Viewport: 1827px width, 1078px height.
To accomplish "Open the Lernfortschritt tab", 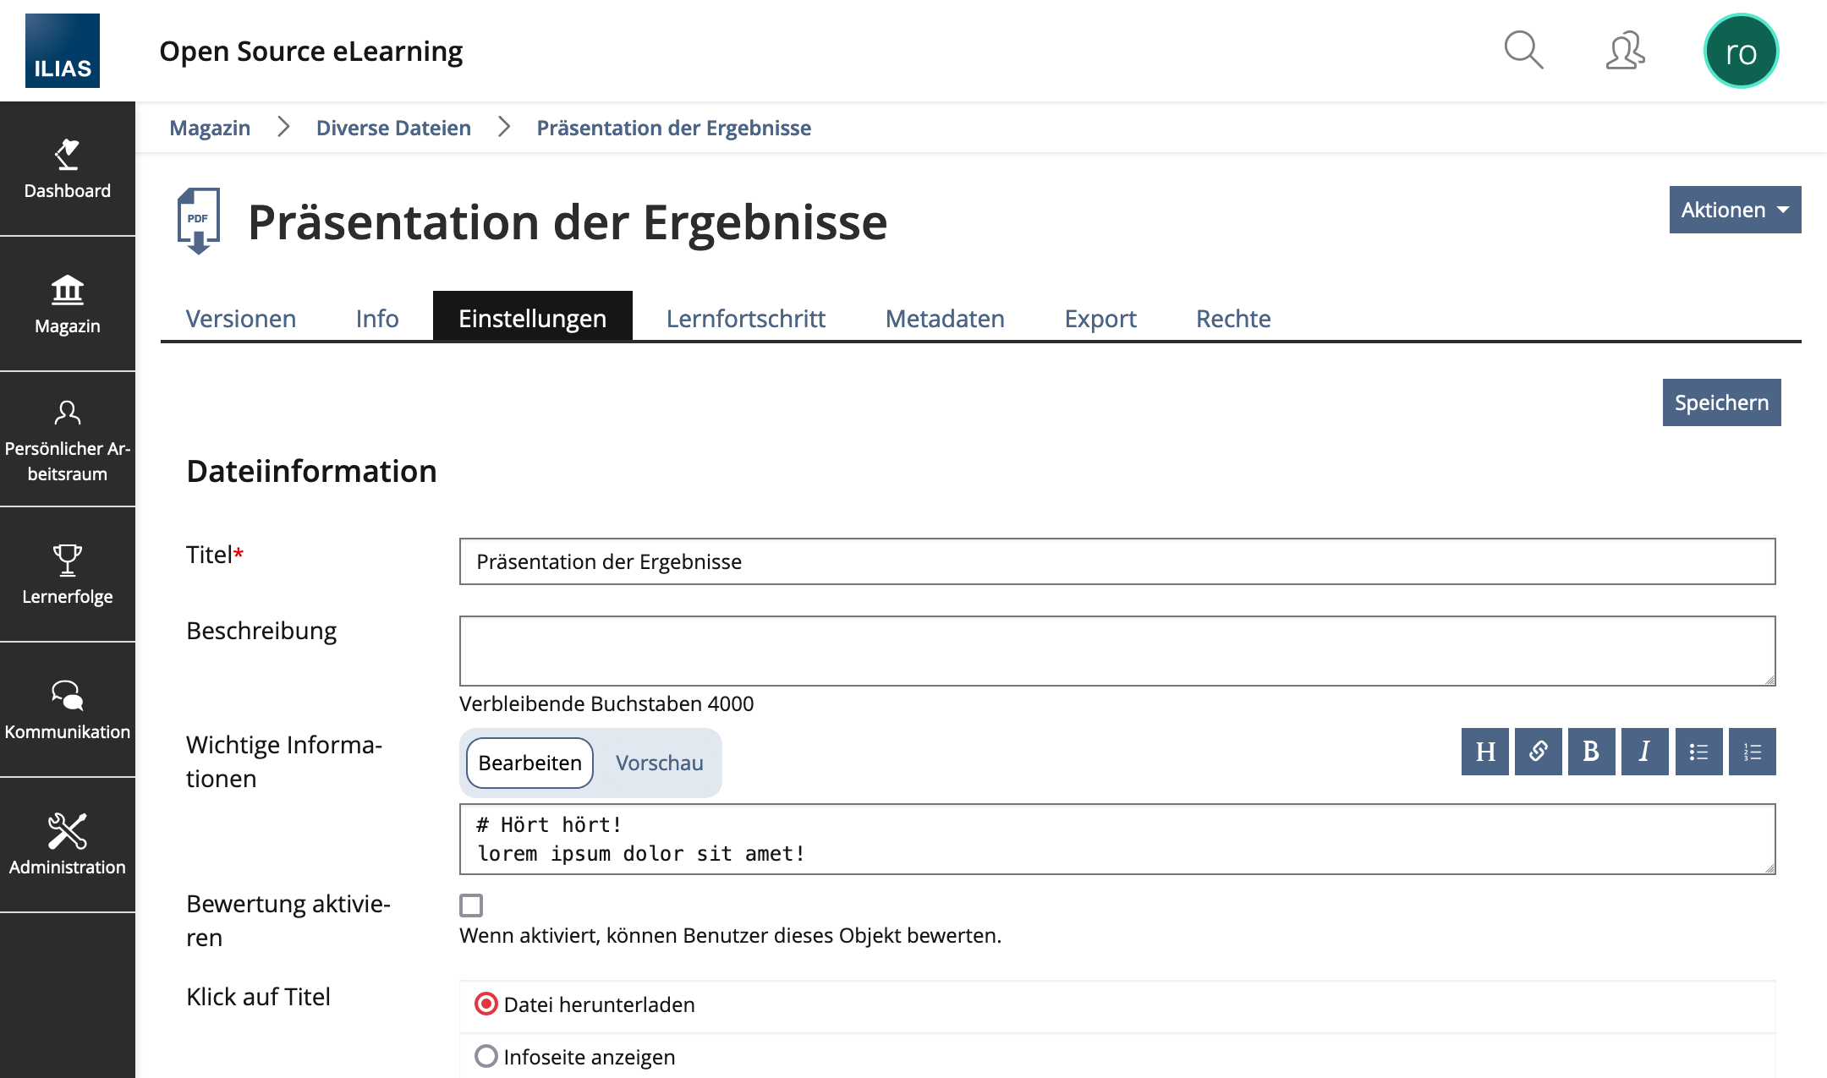I will point(745,319).
